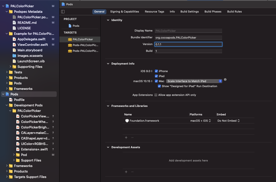Open the iOS 9.0 deployment version popup
The height and width of the screenshot is (182, 276).
coord(147,71)
